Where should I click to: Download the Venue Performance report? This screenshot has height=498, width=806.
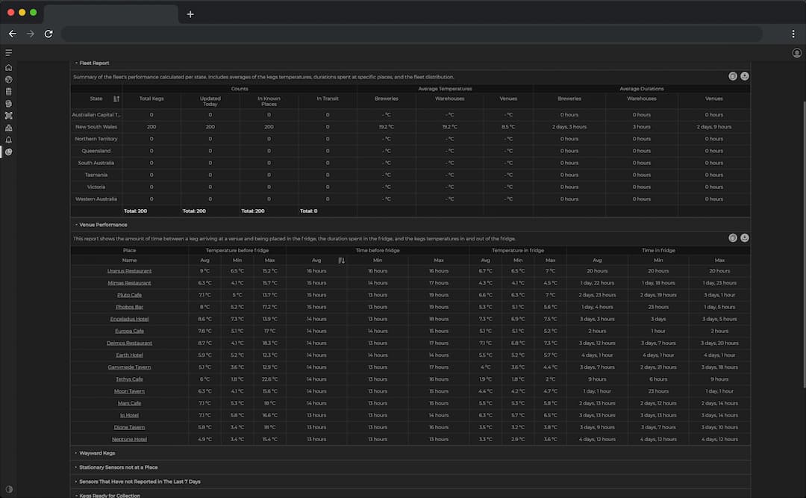click(744, 238)
